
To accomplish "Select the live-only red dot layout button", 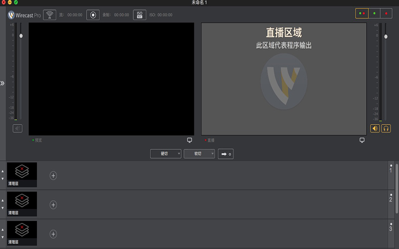I will (386, 13).
